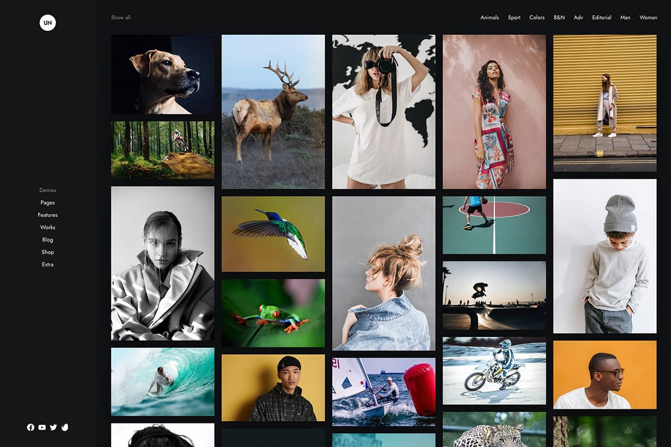This screenshot has height=447, width=671.
Task: Open the surfer in wave photo
Action: (x=162, y=382)
